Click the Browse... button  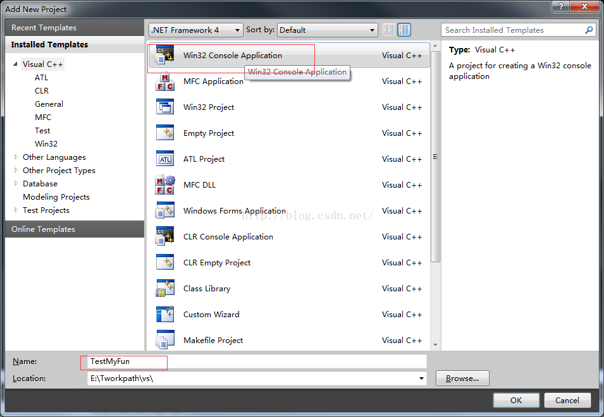coord(462,378)
